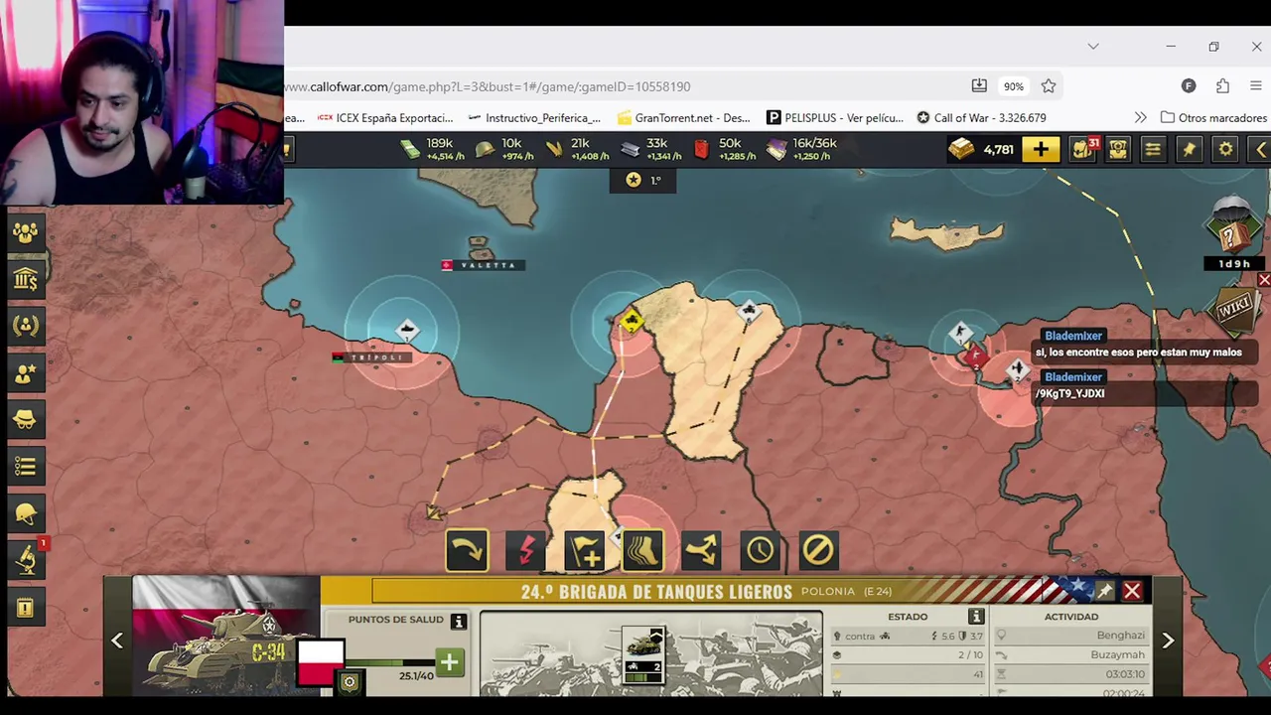The image size is (1271, 715).
Task: Click the manpower resource 10k helmet indicator
Action: tap(504, 149)
